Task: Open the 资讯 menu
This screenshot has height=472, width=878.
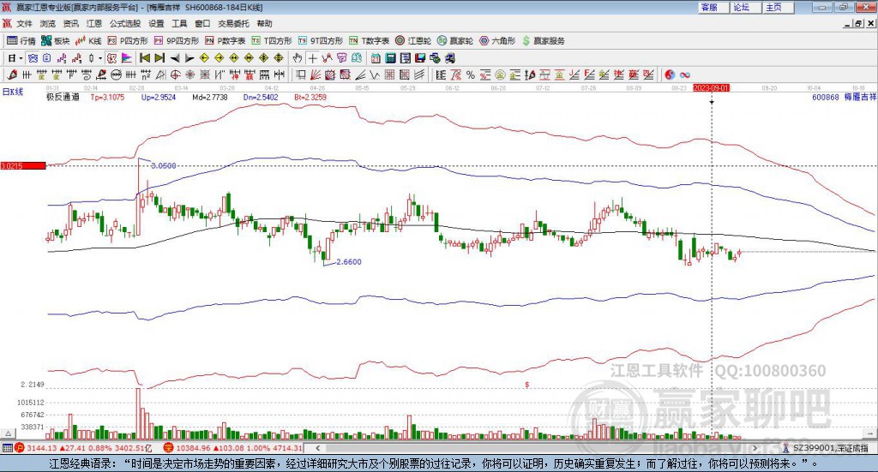Action: coord(70,23)
